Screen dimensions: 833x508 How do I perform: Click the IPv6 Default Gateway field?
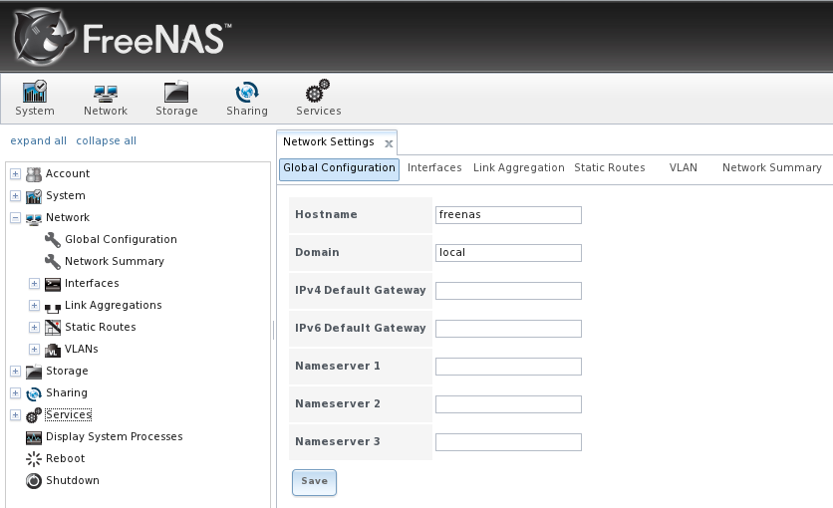(x=508, y=329)
